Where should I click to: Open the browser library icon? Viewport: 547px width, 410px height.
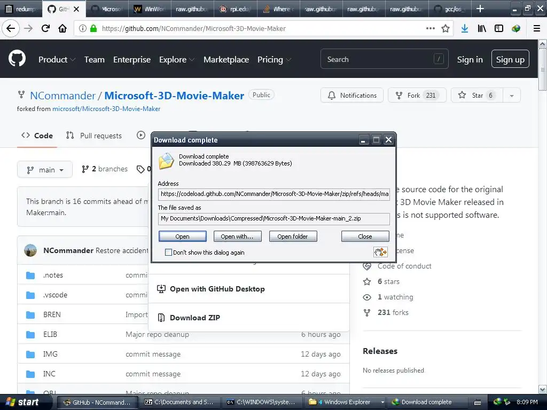click(482, 29)
